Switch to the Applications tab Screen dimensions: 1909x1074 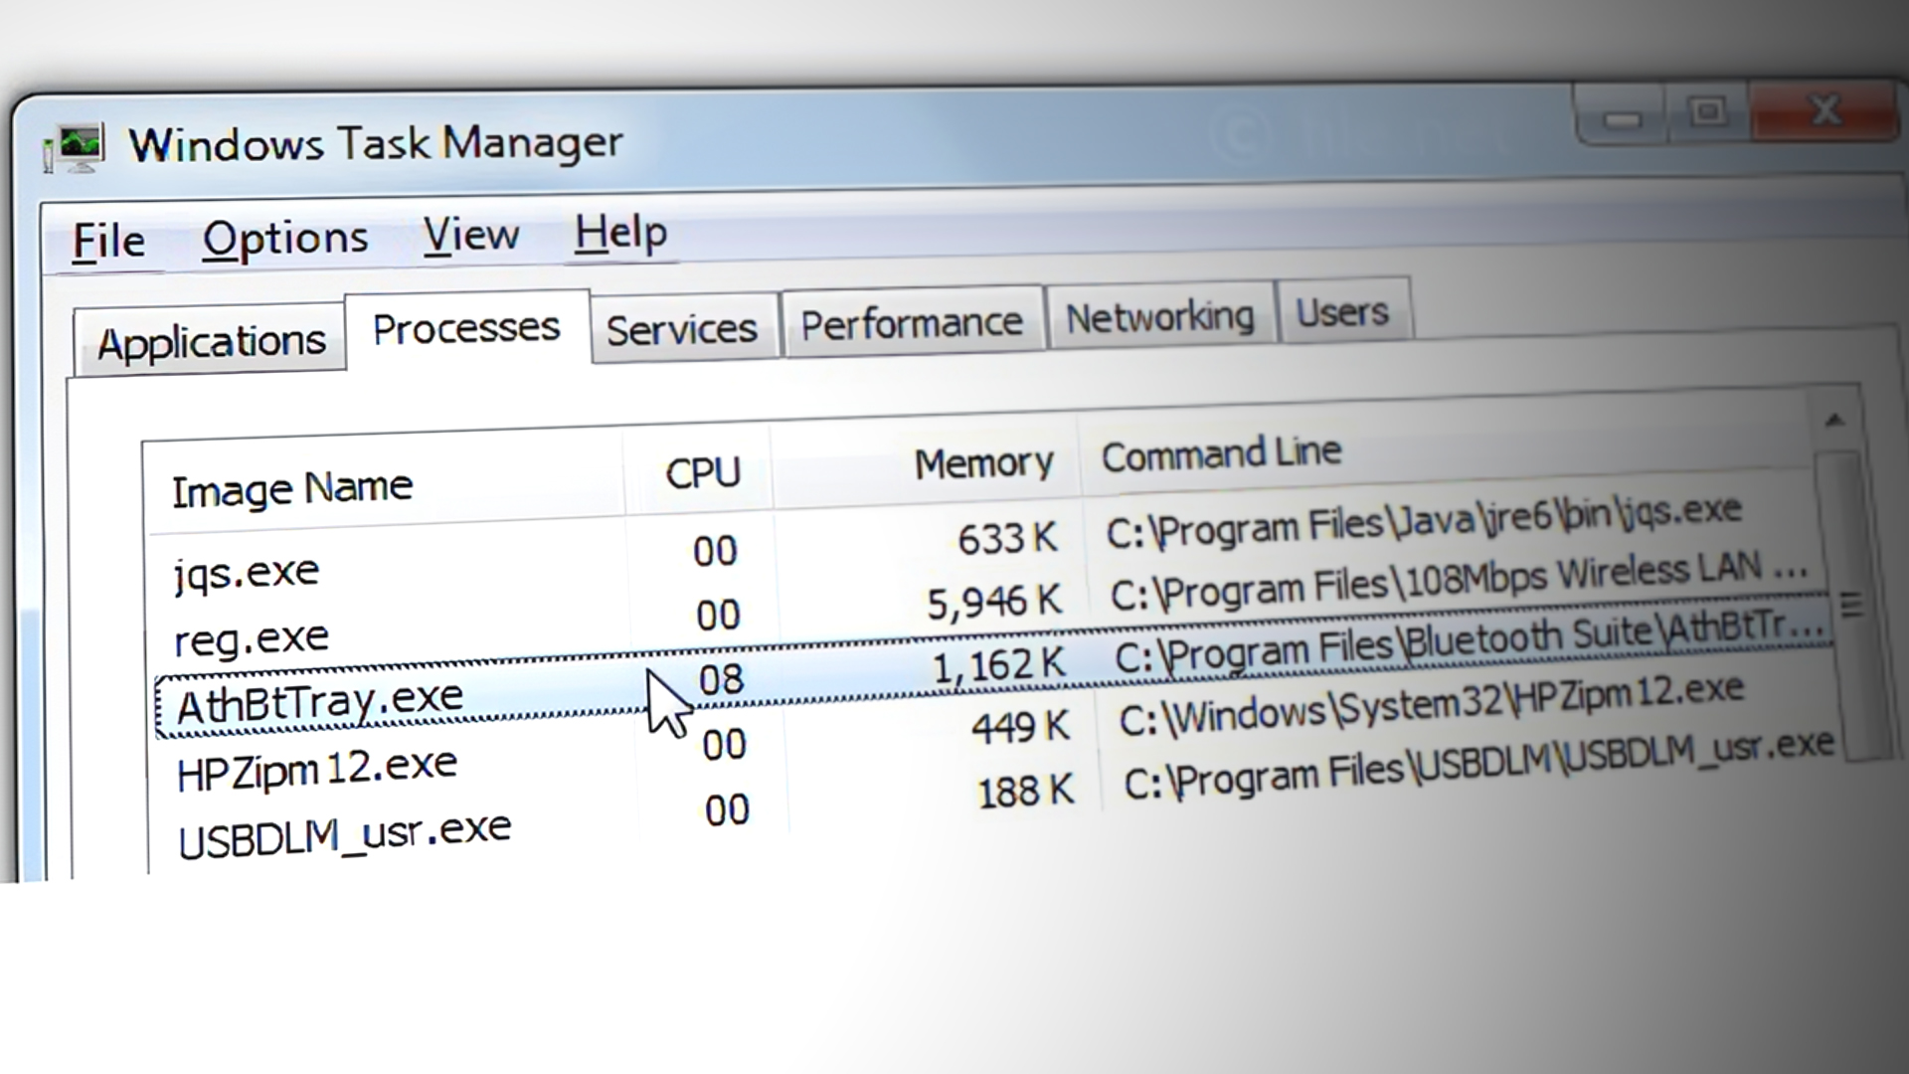[x=211, y=342]
